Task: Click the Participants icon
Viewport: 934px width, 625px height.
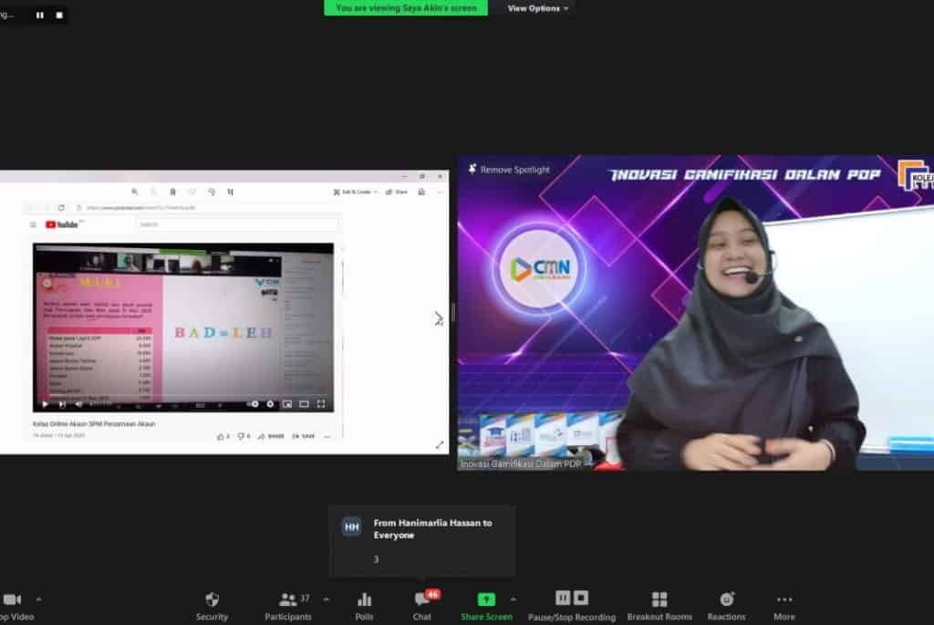Action: [288, 600]
